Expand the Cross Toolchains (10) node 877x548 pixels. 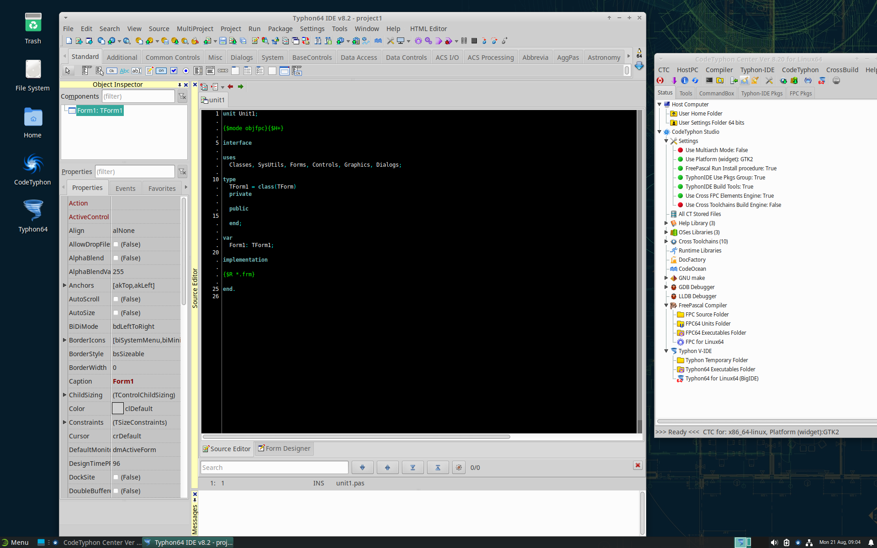click(666, 242)
